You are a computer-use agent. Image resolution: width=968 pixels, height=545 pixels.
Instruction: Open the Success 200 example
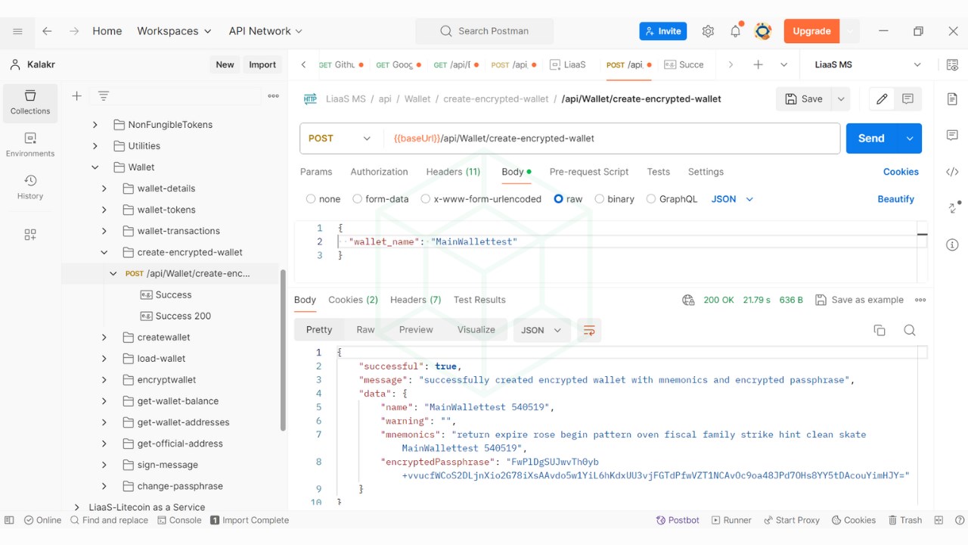pos(183,316)
